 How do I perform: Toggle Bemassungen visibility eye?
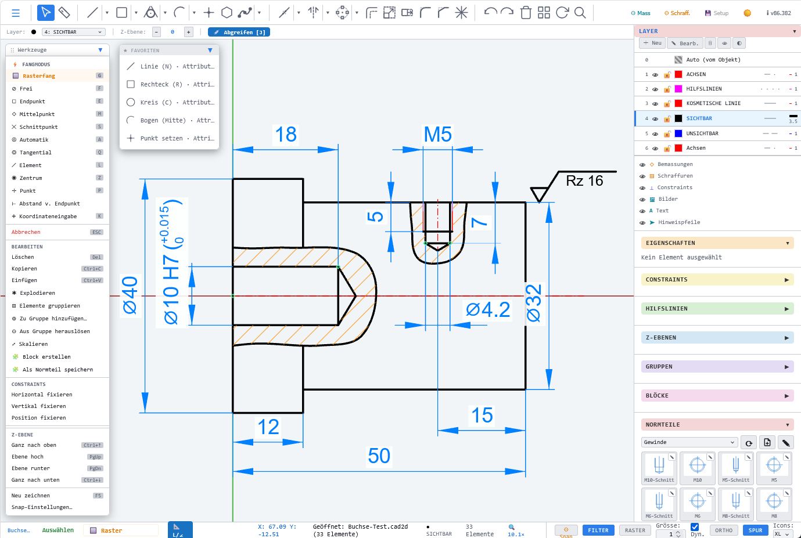click(642, 165)
